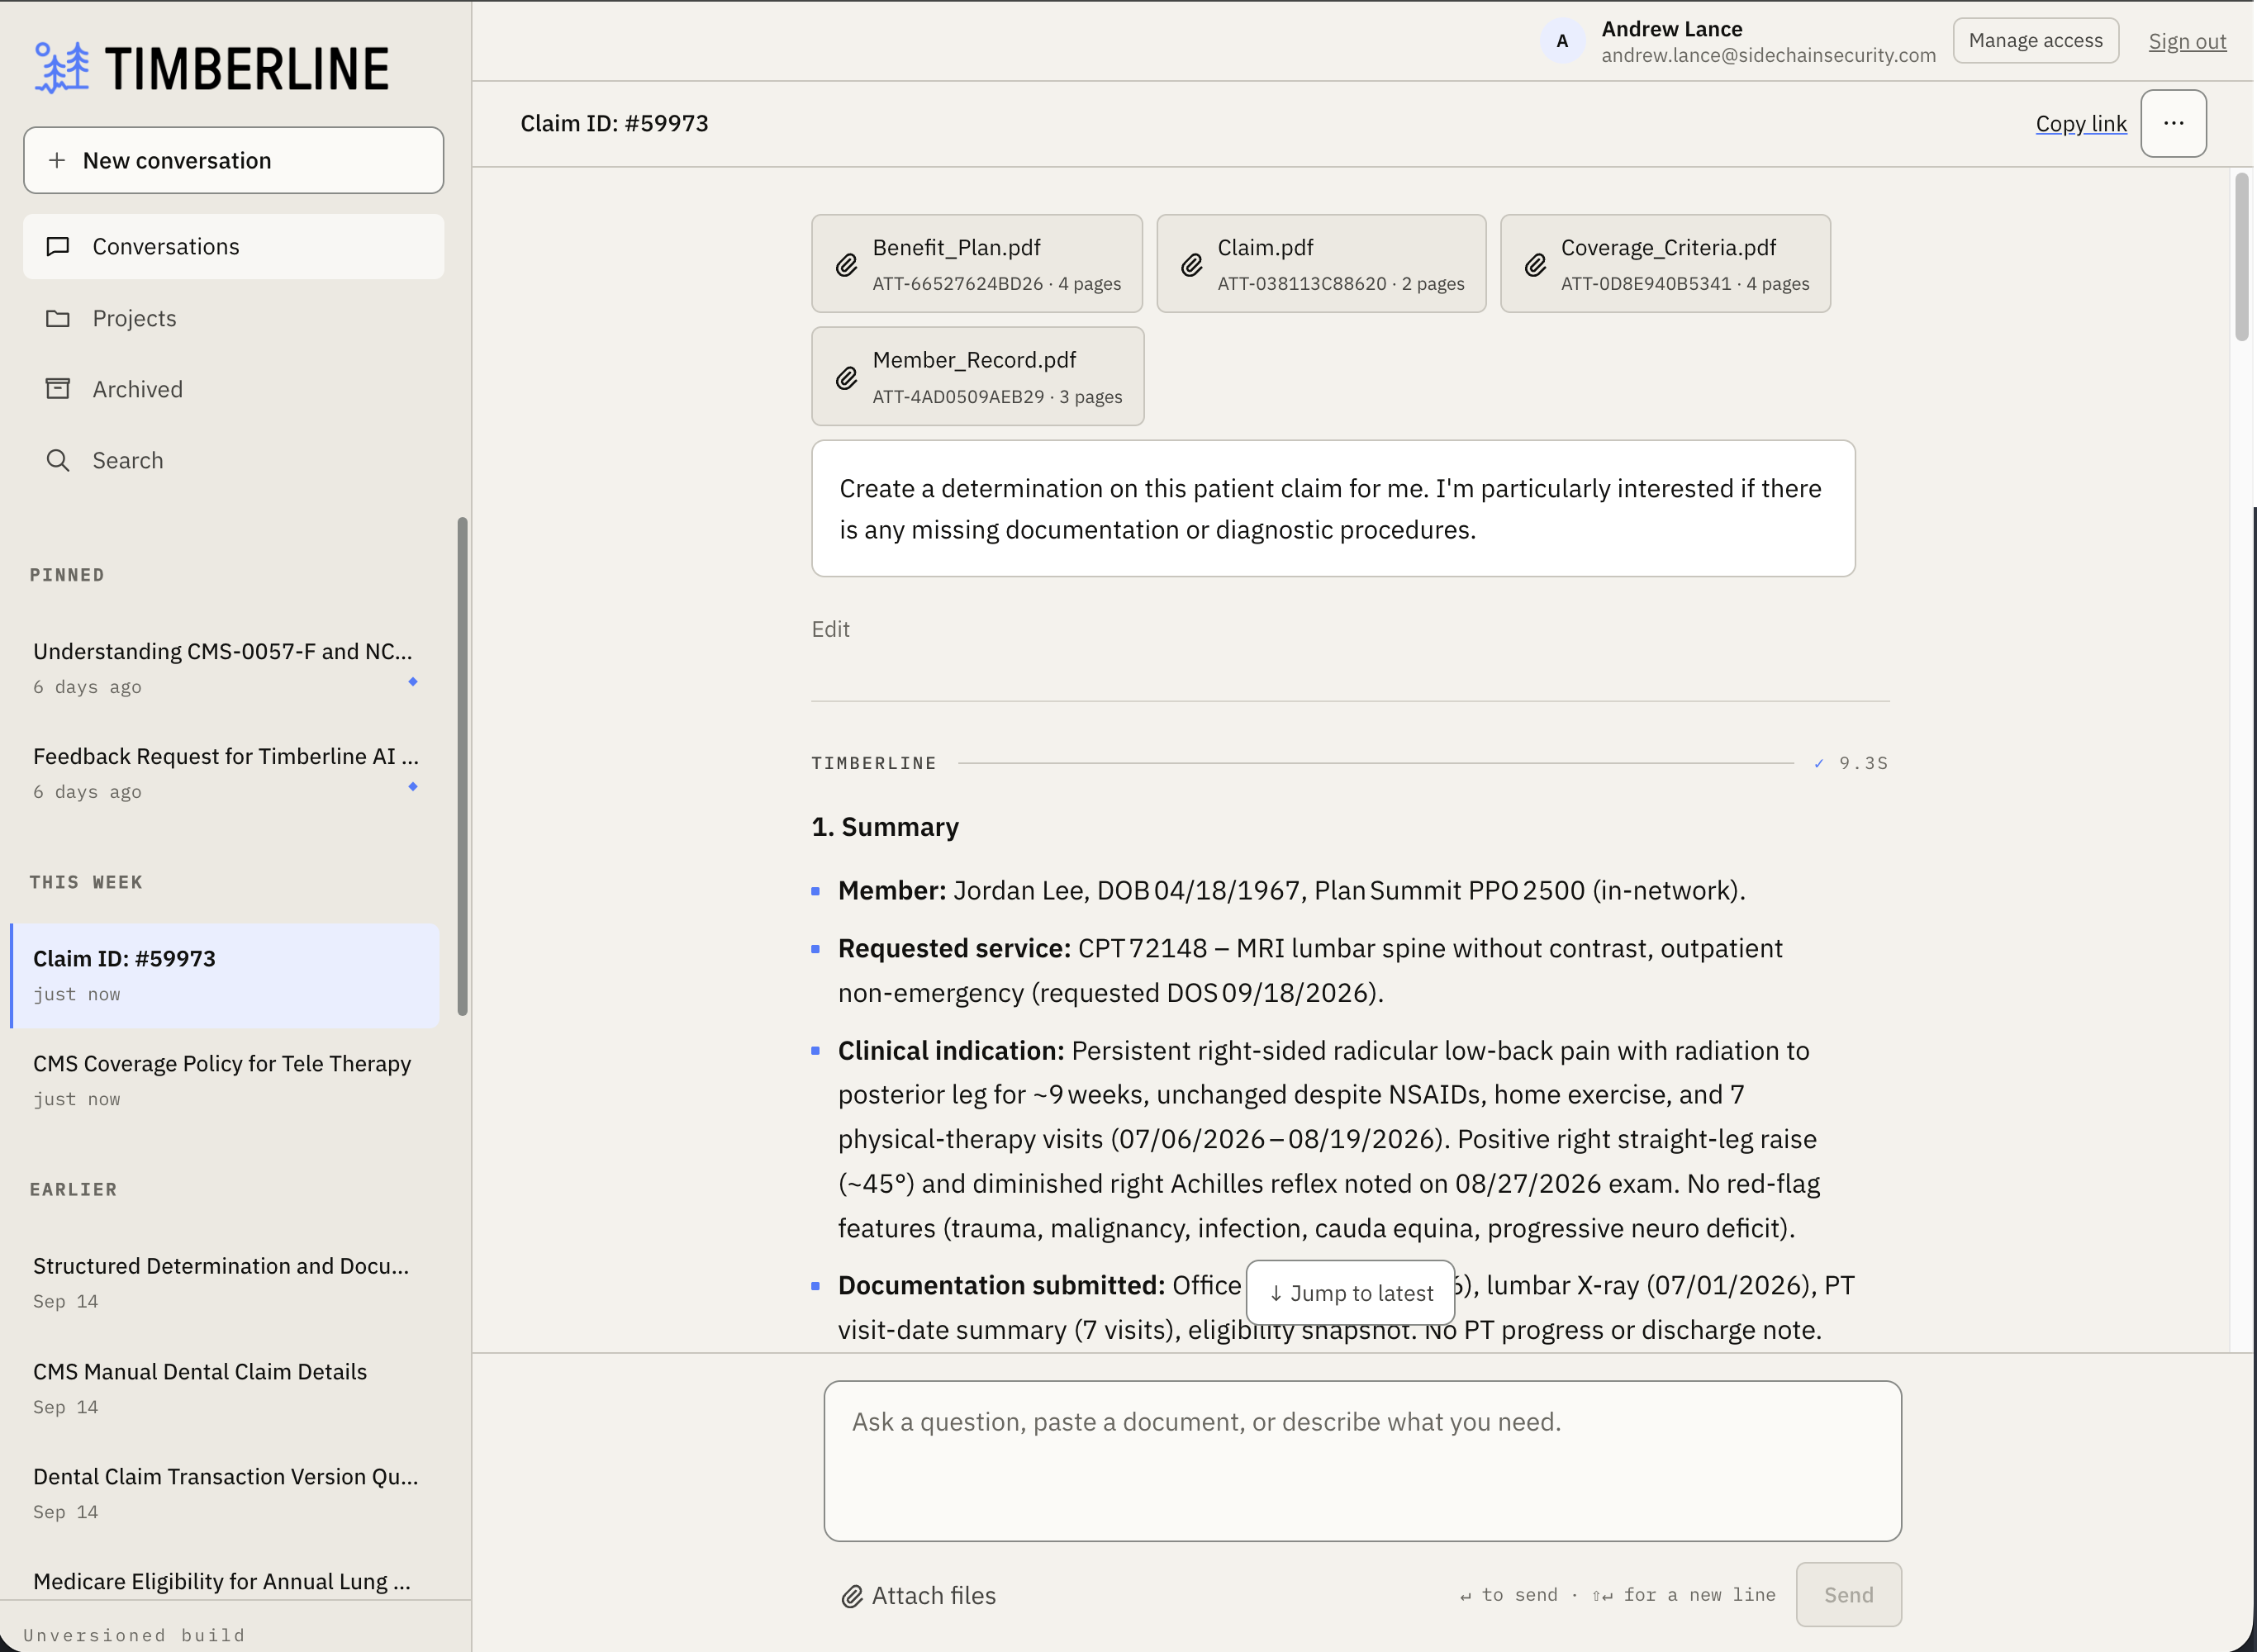Click the user message 'Create a determination' bubble
The image size is (2257, 1652).
pos(1333,508)
